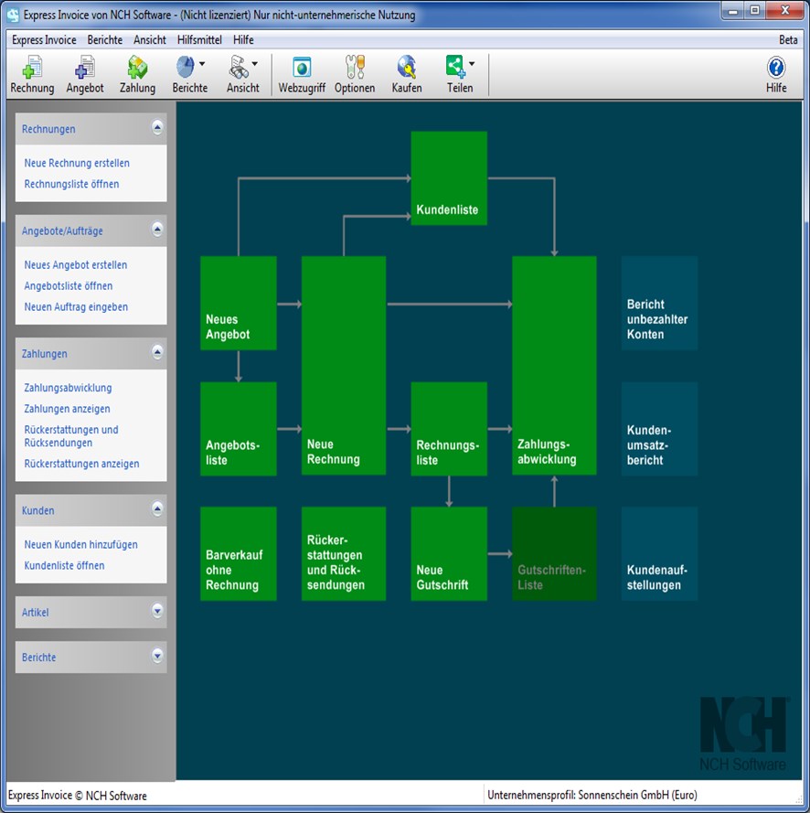The image size is (810, 813).
Task: Open the Ansicht menu
Action: tap(150, 40)
